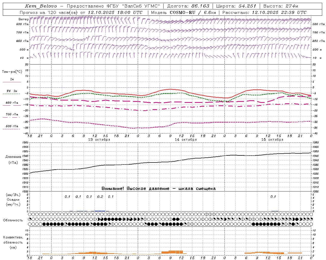The width and height of the screenshot is (326, 260).
Task: Click the blue precipitation bar on 13 октября
Action: pyautogui.click(x=100, y=211)
